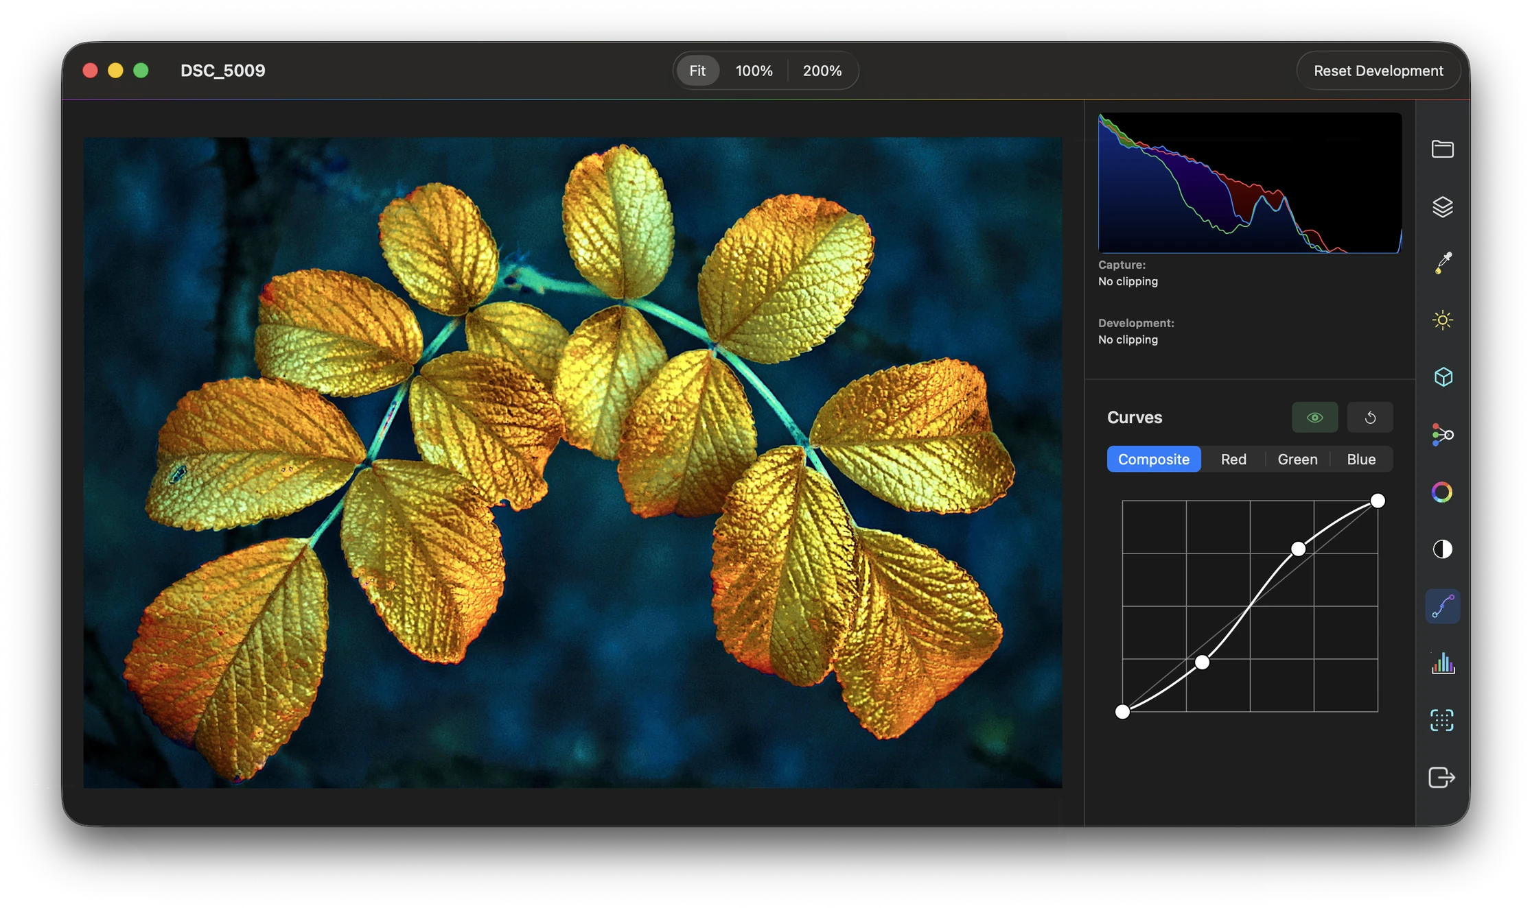Switch to the Green curve channel

(x=1297, y=459)
